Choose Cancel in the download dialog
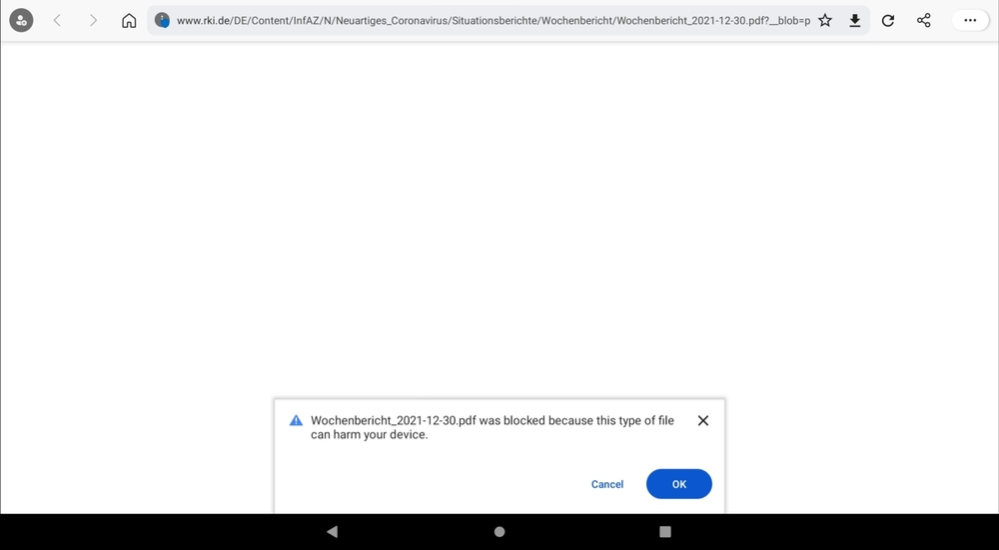999x550 pixels. point(607,484)
